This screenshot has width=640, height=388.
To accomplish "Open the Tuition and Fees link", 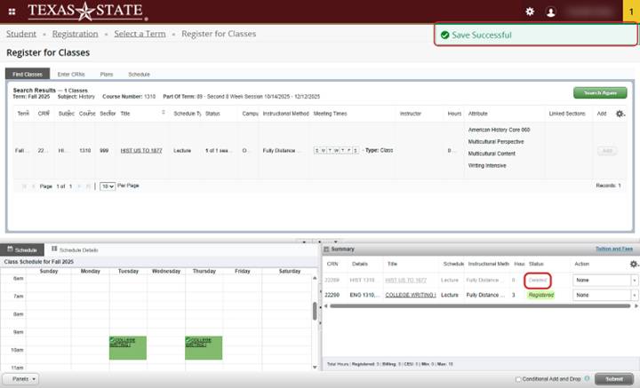I will (613, 249).
